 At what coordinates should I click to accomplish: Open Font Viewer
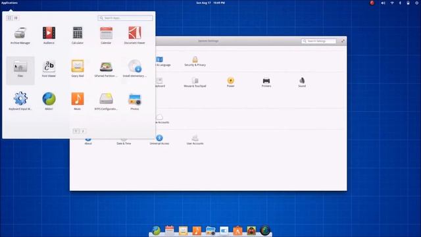49,69
